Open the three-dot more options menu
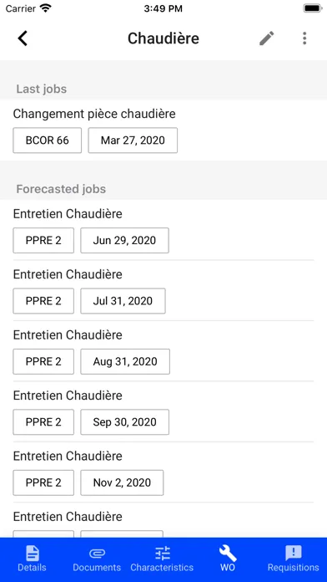The height and width of the screenshot is (582, 327). (x=304, y=38)
